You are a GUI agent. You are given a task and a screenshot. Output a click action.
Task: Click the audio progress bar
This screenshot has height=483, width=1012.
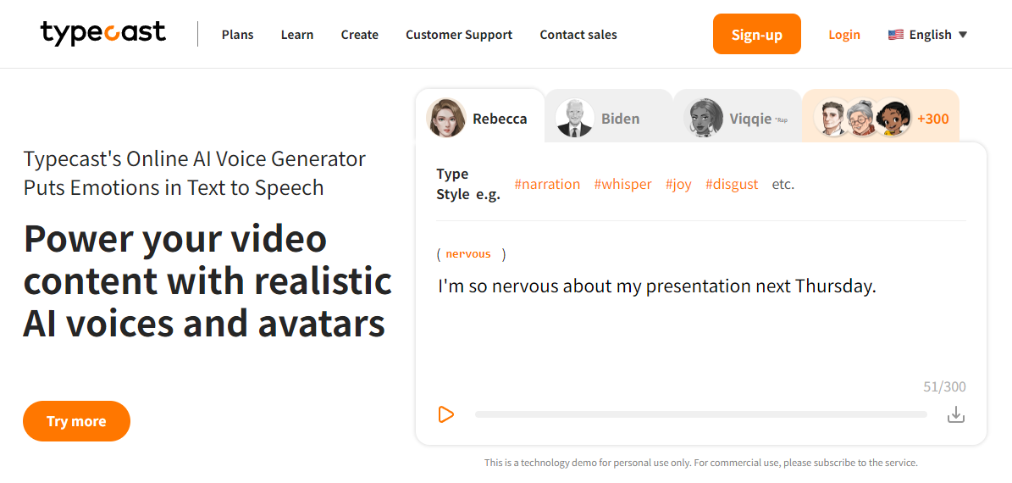[x=701, y=414]
